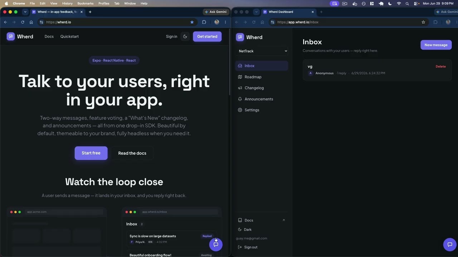
Task: Click the reload button in left Chrome window
Action: tap(23, 22)
